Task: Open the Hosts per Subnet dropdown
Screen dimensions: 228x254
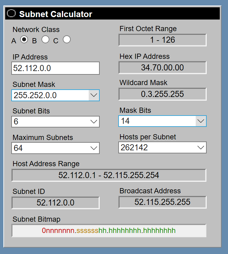Action: tap(162, 147)
